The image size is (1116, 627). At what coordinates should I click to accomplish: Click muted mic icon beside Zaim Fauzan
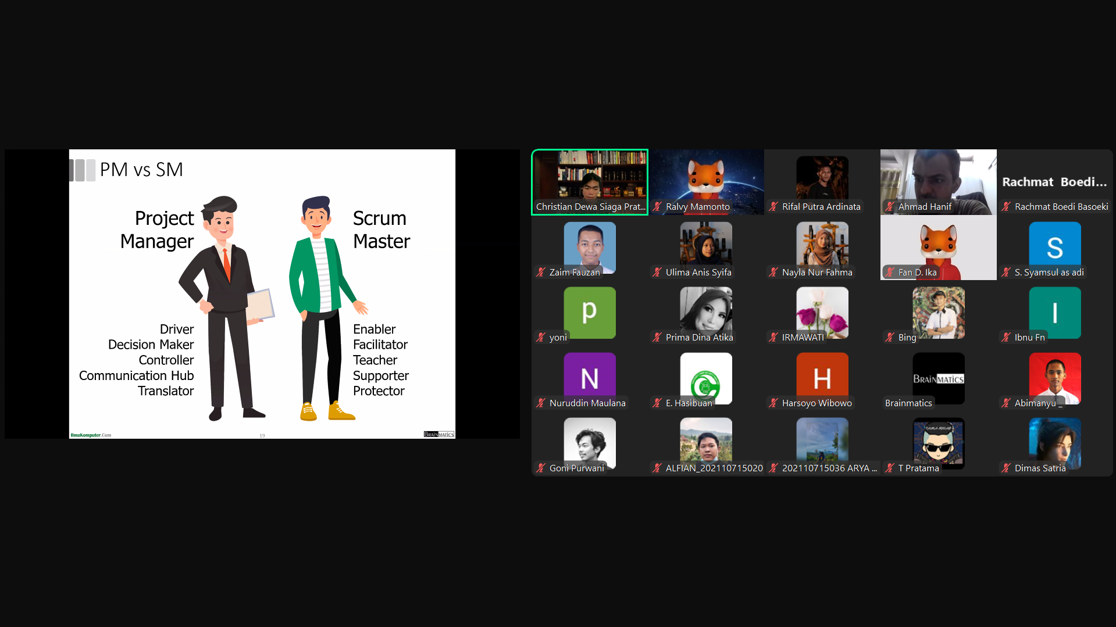click(541, 273)
